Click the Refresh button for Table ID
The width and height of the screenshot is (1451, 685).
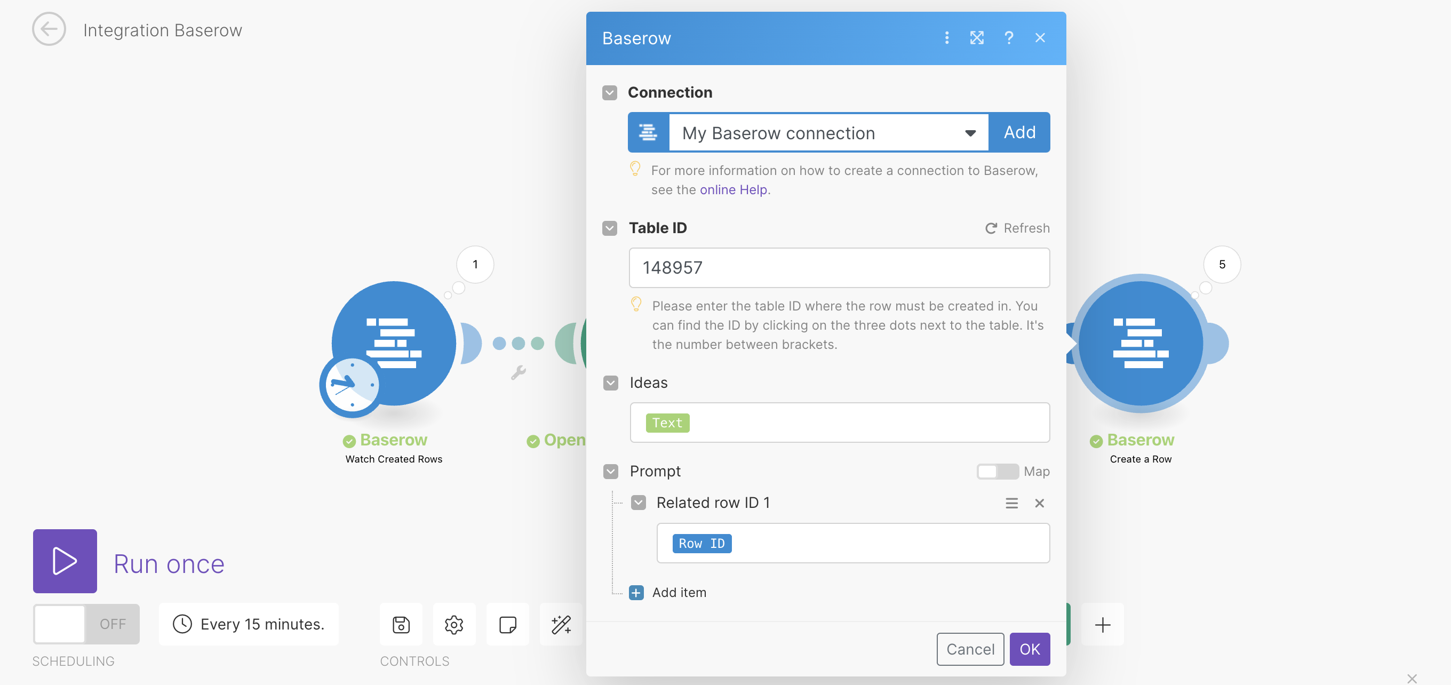(1017, 228)
